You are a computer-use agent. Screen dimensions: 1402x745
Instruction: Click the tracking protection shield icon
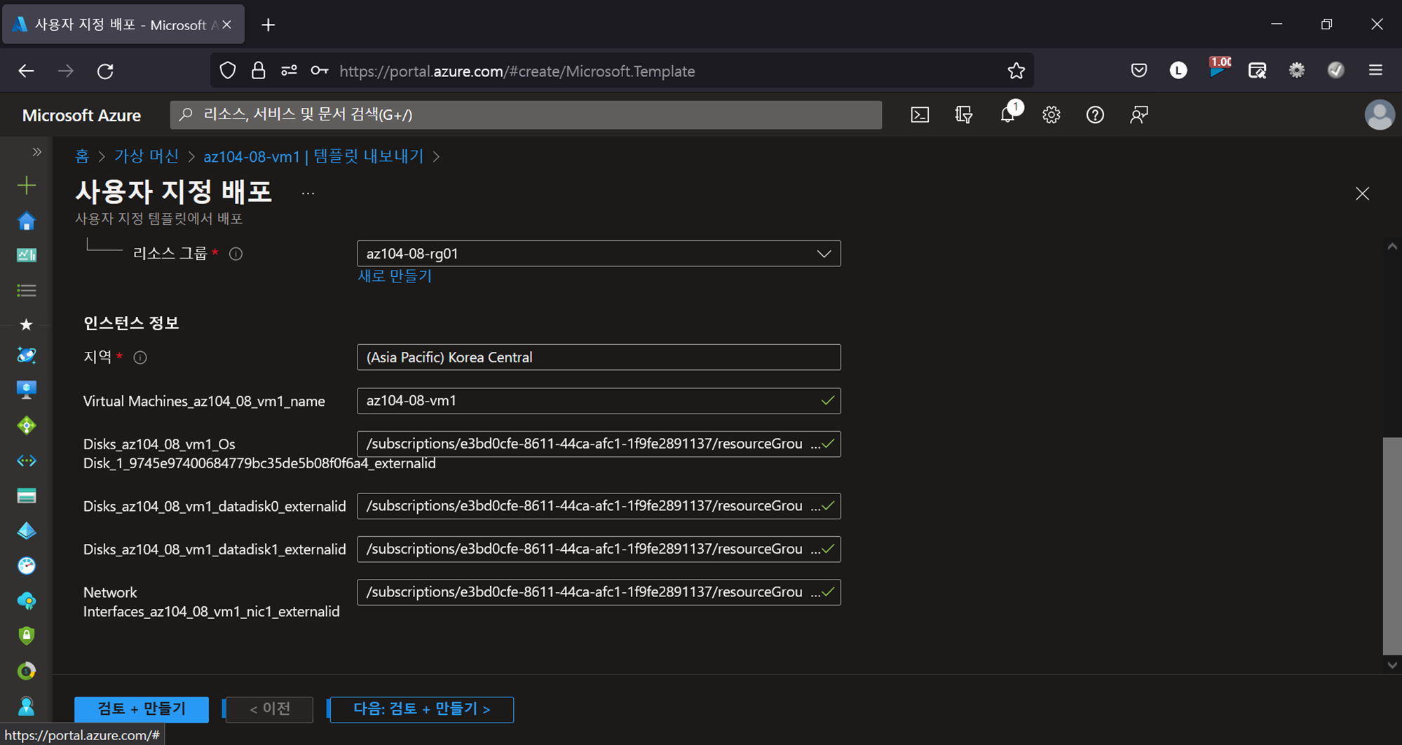[x=228, y=71]
